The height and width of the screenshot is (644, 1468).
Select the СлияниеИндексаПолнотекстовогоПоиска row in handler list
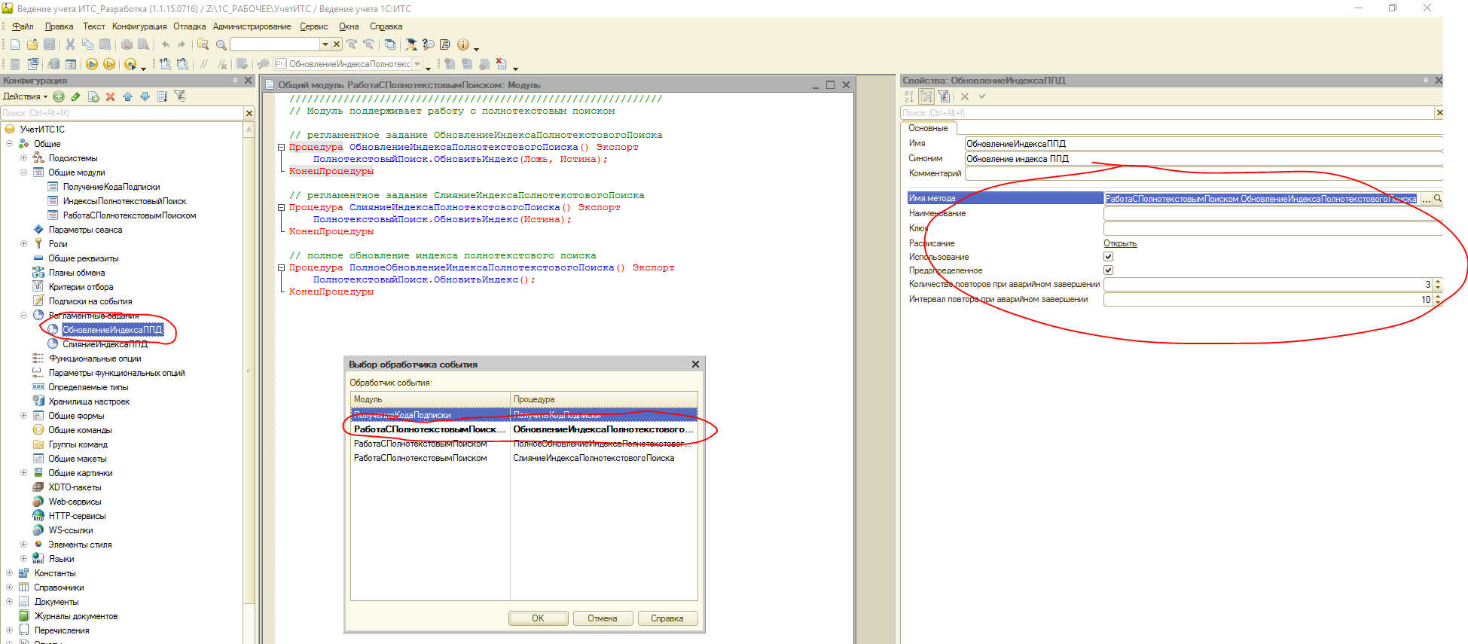[594, 458]
